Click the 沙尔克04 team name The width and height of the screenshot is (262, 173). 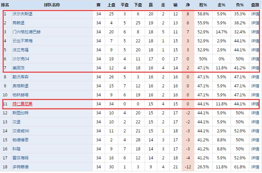tap(21, 59)
